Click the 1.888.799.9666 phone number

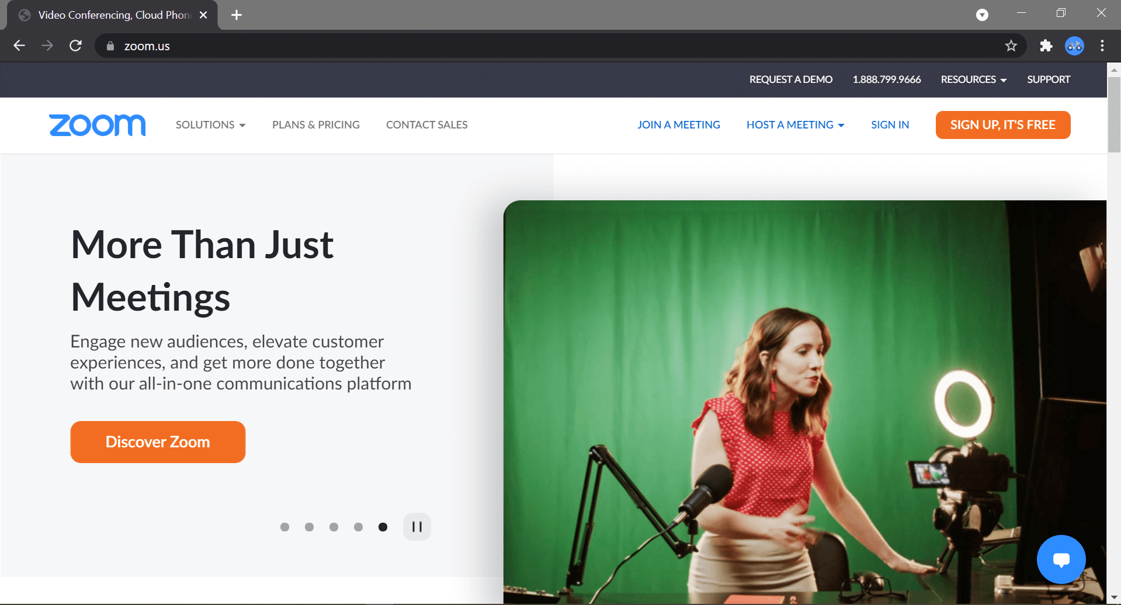887,79
